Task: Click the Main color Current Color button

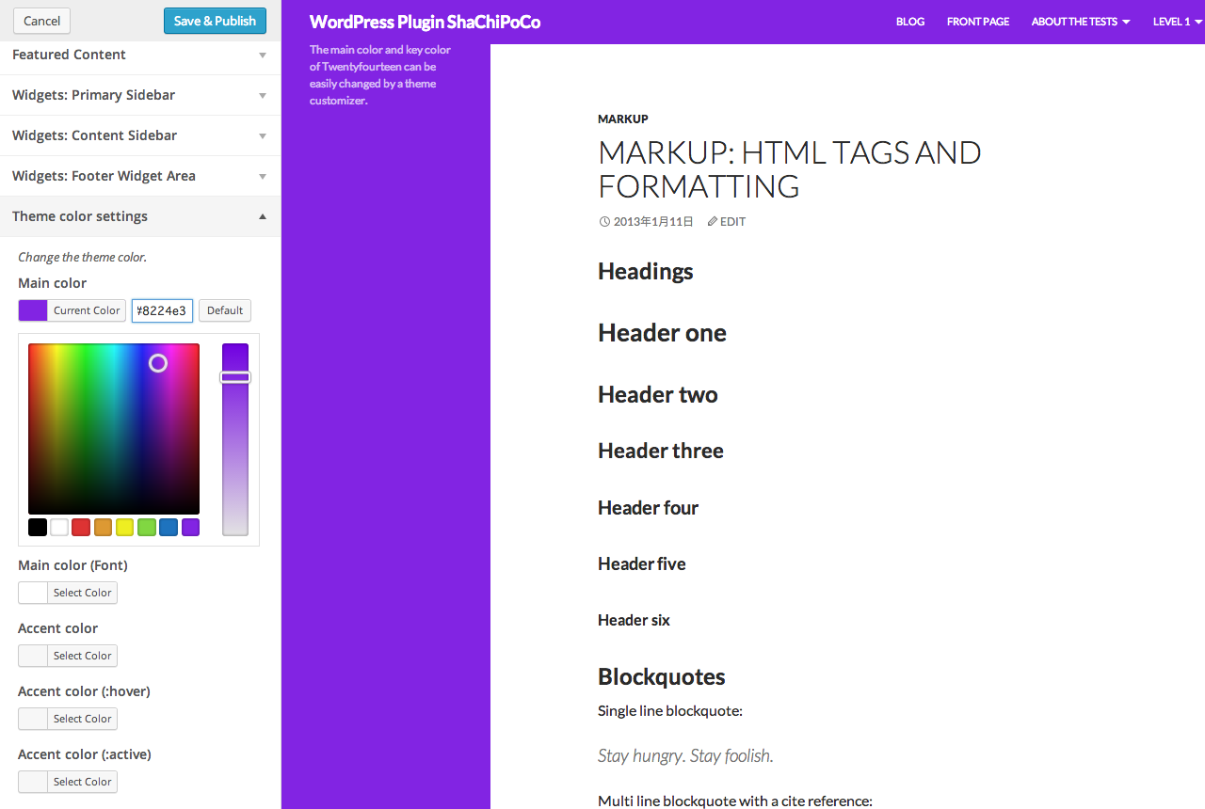Action: point(87,310)
